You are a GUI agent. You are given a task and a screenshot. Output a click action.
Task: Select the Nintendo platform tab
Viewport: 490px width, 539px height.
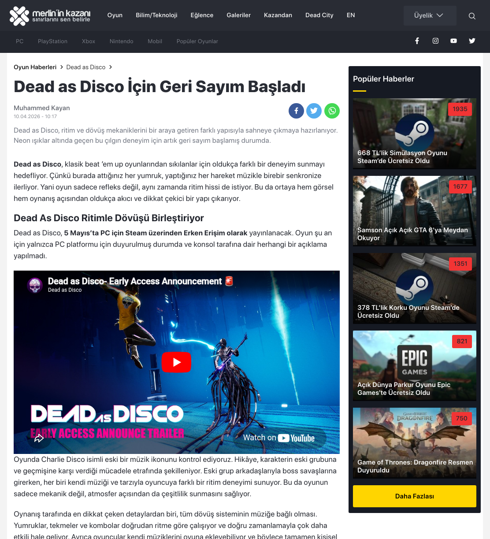pos(122,41)
